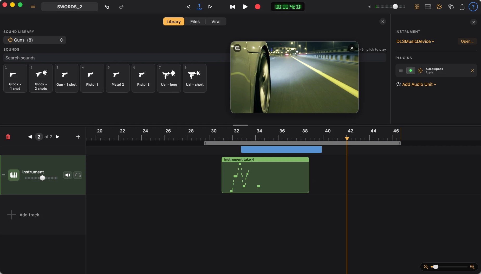Toggle the video filmstrip icon in toolbar
The image size is (481, 274).
428,7
